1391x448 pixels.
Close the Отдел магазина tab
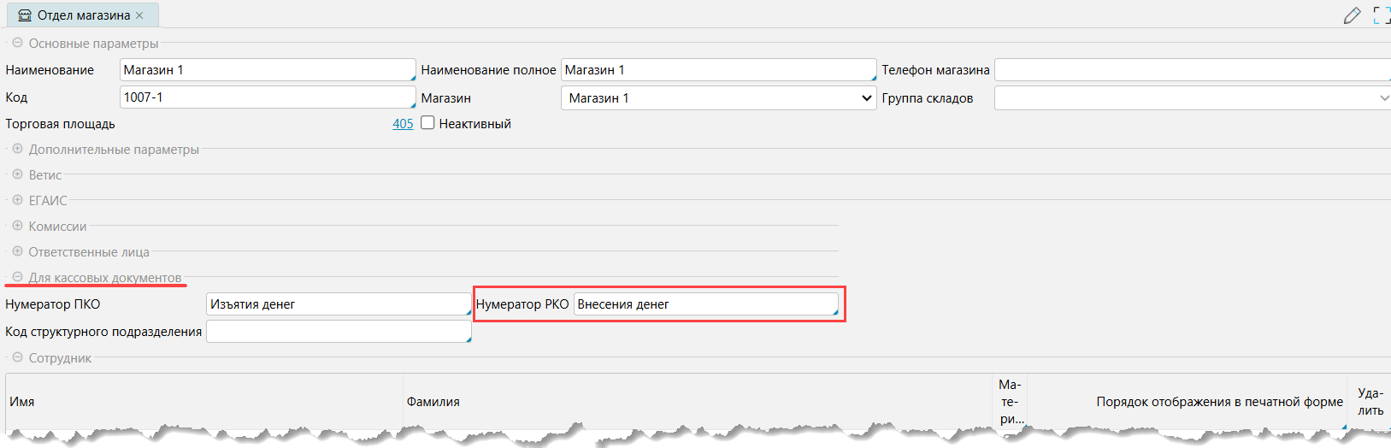[x=139, y=15]
